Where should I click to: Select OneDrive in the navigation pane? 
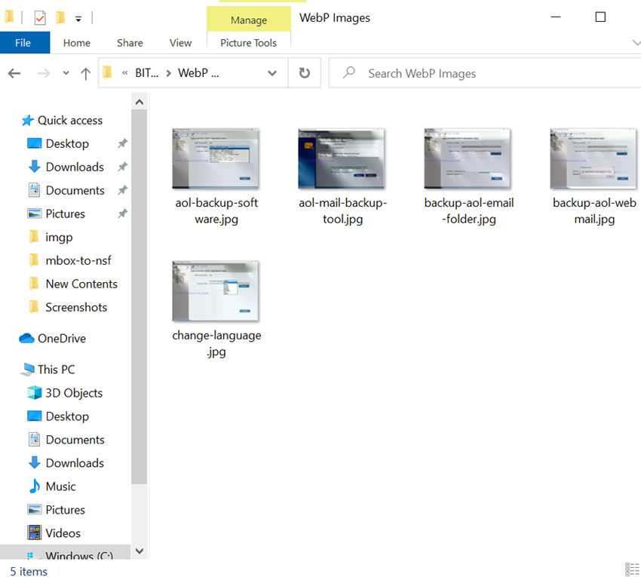(61, 338)
